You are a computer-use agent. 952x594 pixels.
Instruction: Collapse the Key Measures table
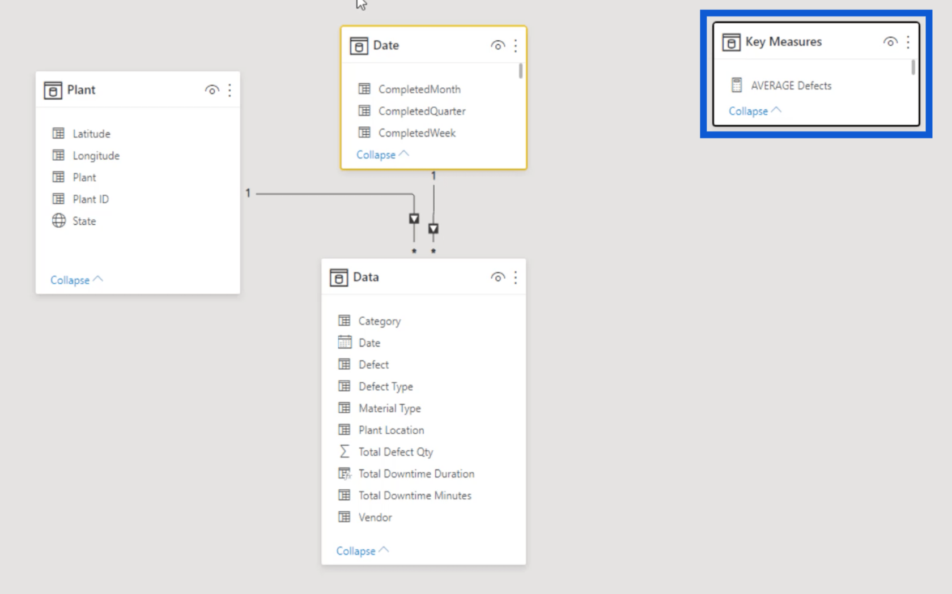(755, 111)
